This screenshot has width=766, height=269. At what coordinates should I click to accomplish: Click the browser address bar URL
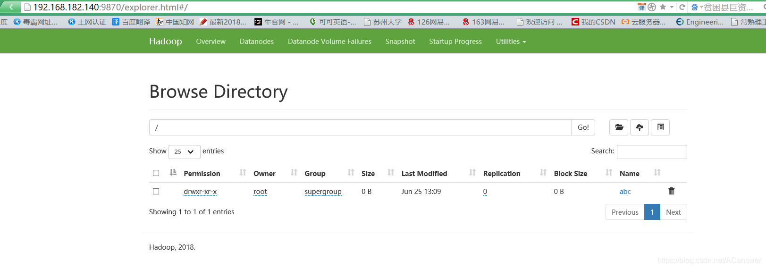110,7
